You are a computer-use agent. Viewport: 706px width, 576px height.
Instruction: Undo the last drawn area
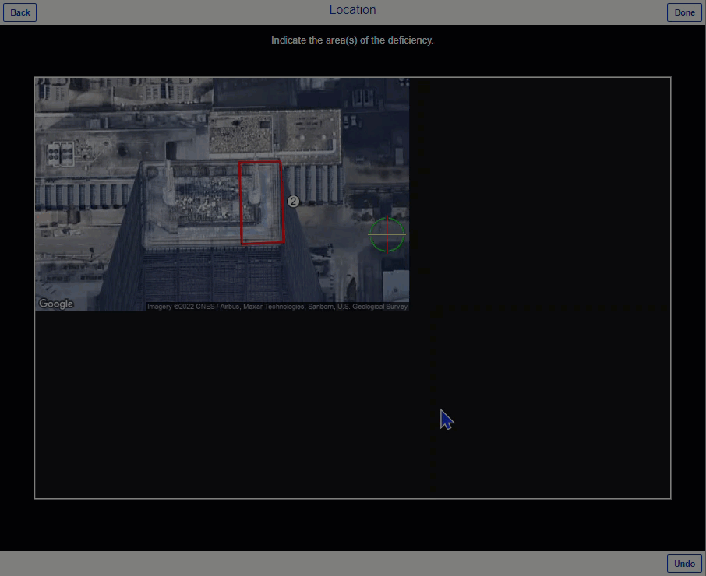pos(684,564)
